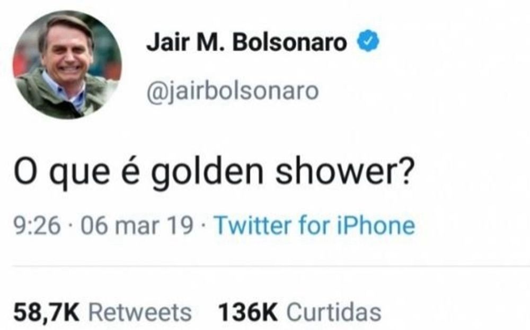The width and height of the screenshot is (530, 330).
Task: Click the 9:26 tweet timestamp
Action: click(37, 225)
